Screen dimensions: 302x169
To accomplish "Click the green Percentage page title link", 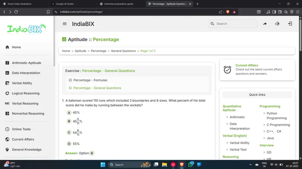I will click(106, 39).
